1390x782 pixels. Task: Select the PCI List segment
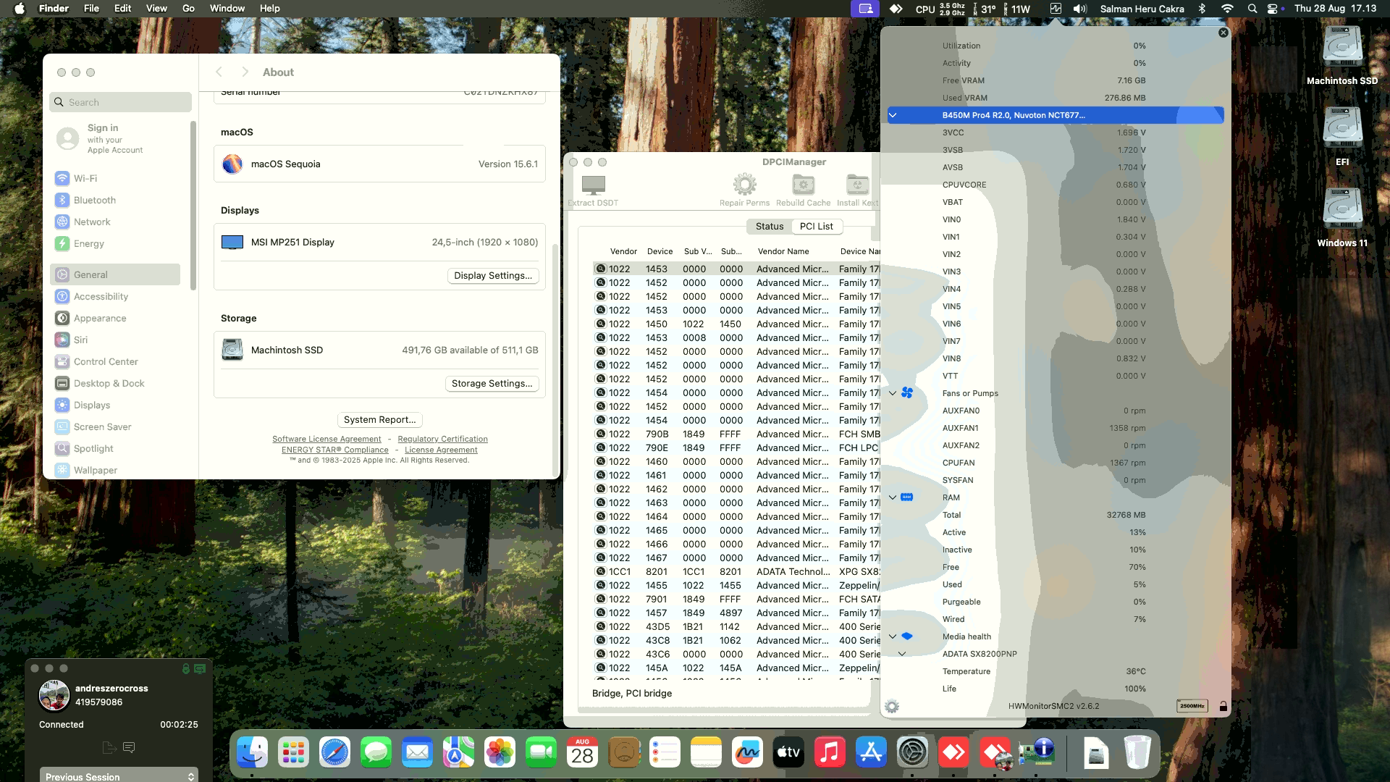pyautogui.click(x=816, y=227)
